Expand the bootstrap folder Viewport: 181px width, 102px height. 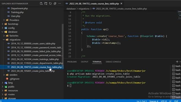coord(13,24)
